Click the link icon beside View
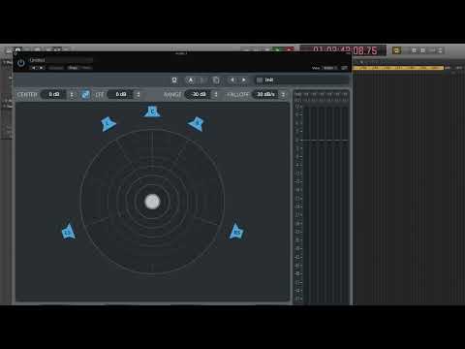Viewport: 465px width, 349px height. click(344, 68)
